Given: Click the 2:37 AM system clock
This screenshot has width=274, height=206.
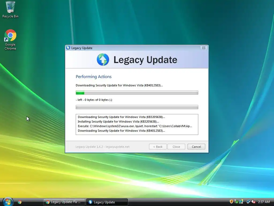Looking at the screenshot, I should click(264, 202).
